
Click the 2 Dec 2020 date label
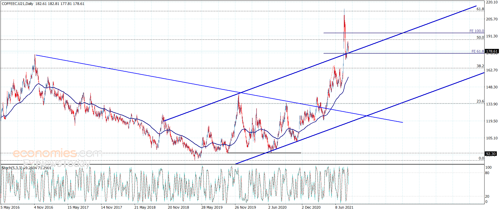tap(311, 207)
